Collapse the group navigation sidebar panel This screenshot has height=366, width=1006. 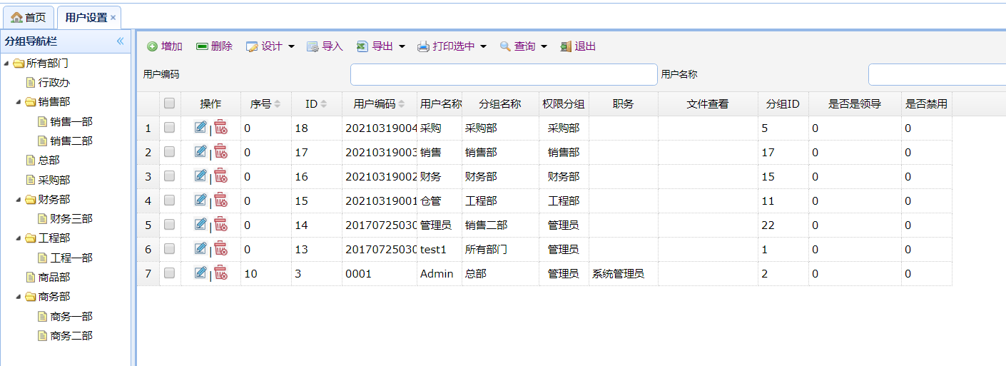[120, 41]
